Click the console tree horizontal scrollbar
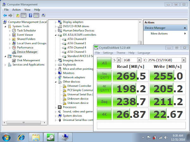 pos(24,123)
